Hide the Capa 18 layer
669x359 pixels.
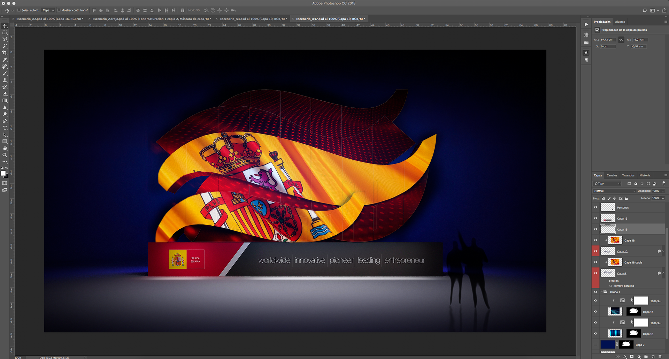[x=595, y=240]
